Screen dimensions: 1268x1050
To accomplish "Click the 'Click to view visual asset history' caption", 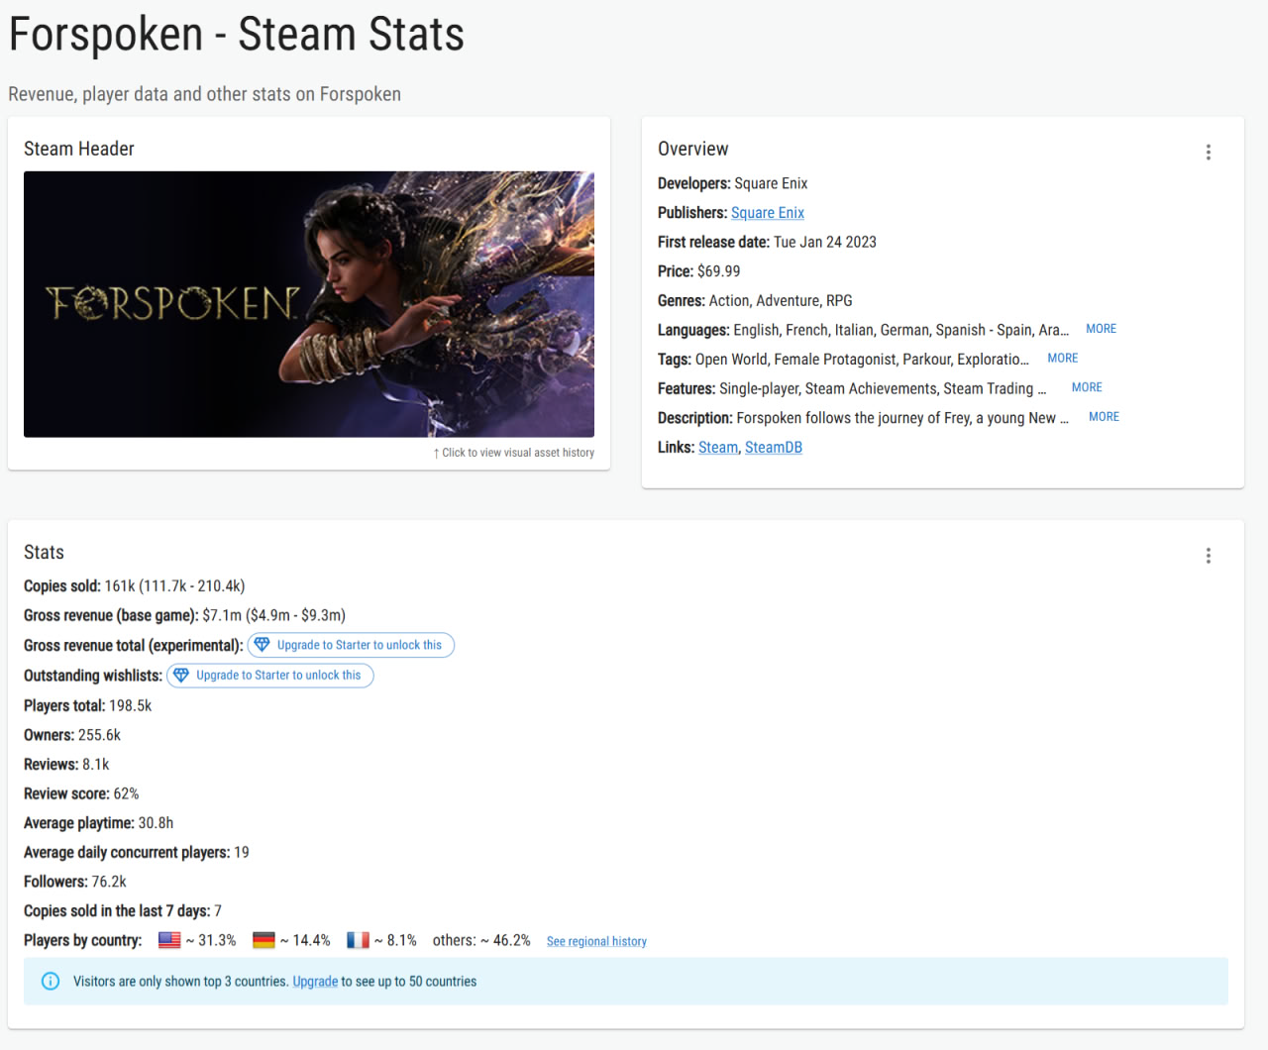I will (x=514, y=453).
